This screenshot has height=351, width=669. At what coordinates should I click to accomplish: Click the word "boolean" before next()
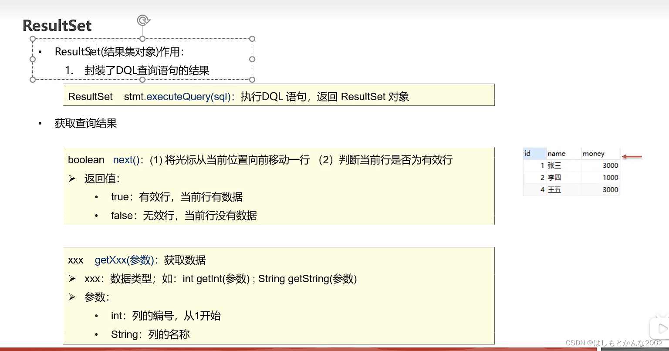point(86,160)
